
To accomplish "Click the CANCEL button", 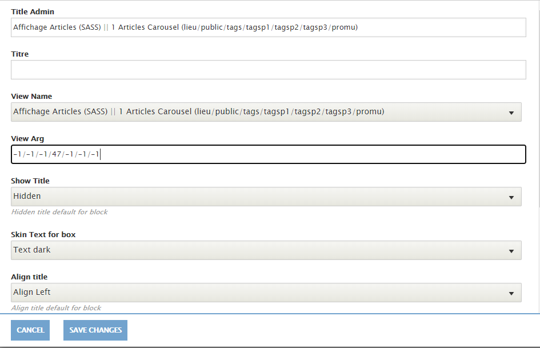I will [x=30, y=330].
